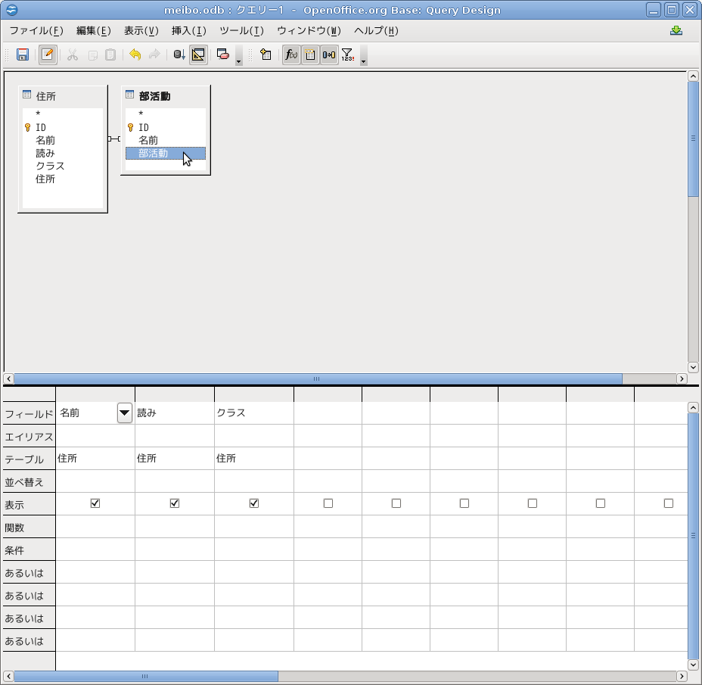This screenshot has height=685, width=702.
Task: Toggle Distinct Values icon
Action: [x=347, y=54]
